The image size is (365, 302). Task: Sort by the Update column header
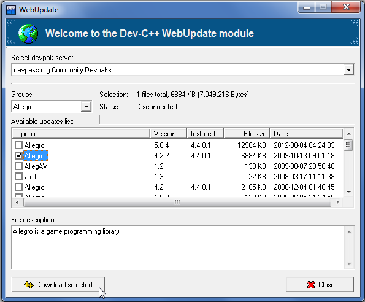tap(81, 134)
